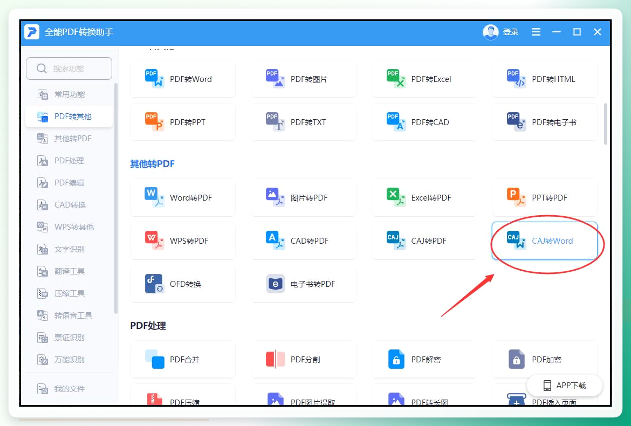
Task: Open 我的文件 in sidebar
Action: pos(69,389)
